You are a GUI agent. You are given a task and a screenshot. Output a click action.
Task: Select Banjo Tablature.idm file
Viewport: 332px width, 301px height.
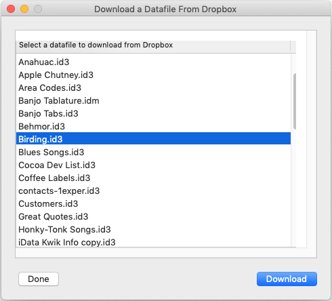(153, 101)
